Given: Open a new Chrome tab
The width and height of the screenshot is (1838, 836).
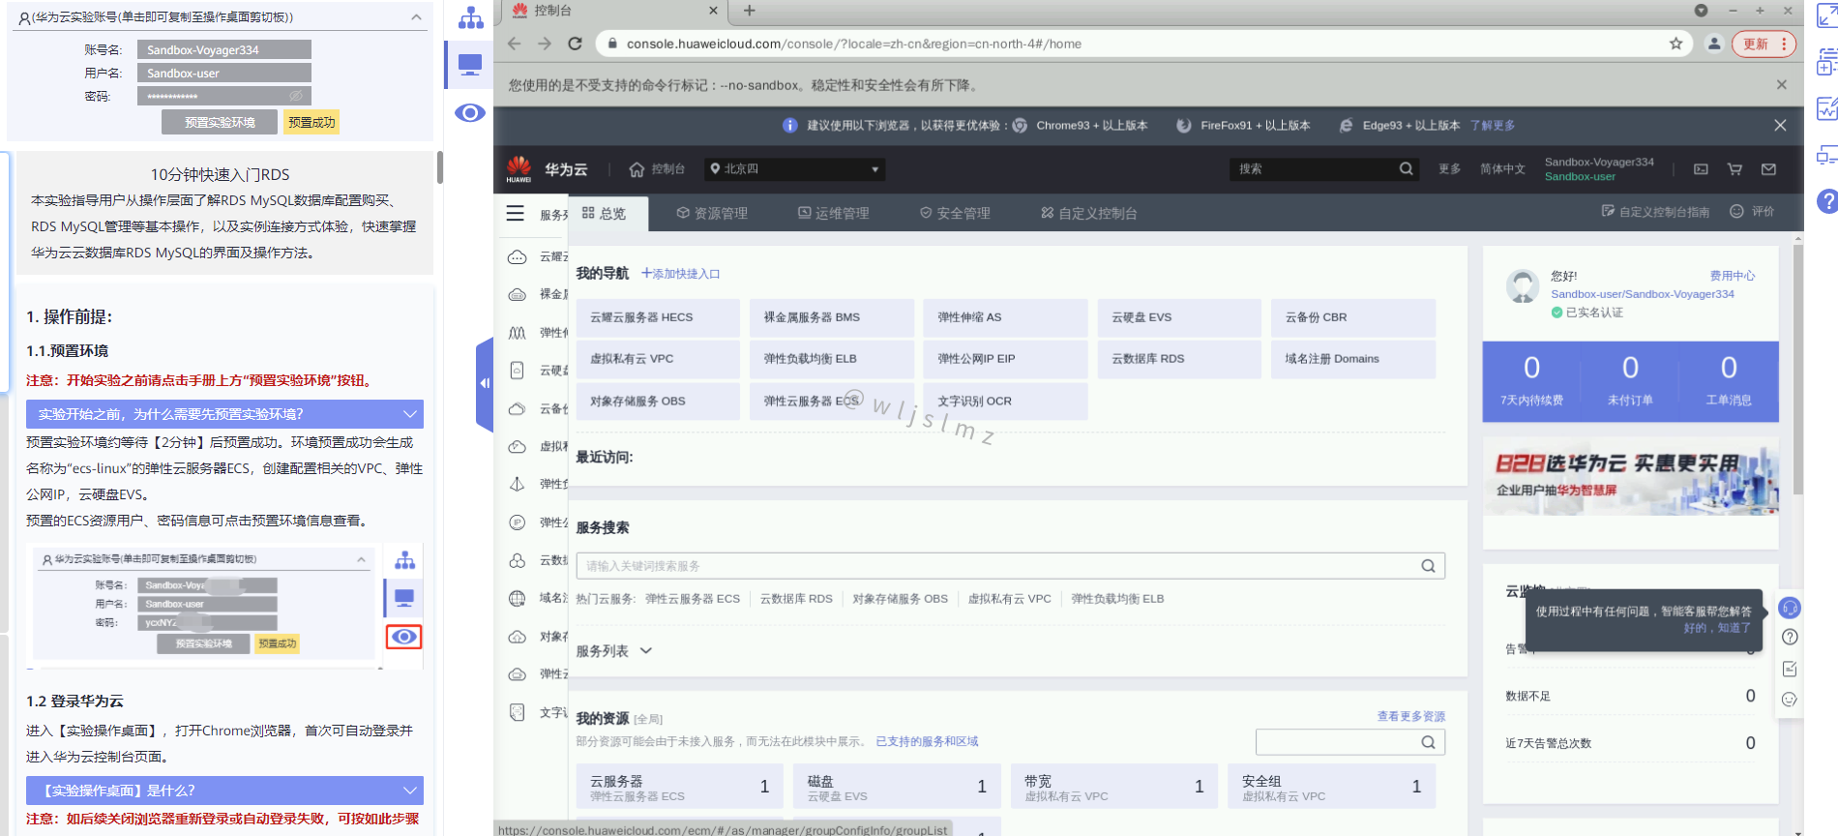Looking at the screenshot, I should (749, 11).
